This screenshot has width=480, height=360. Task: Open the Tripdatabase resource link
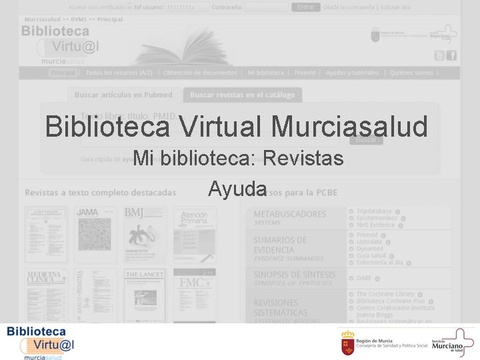374,211
